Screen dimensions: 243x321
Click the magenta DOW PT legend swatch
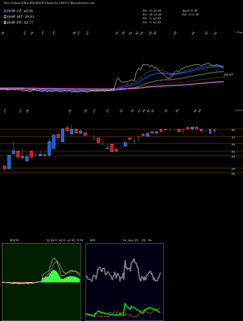[5, 22]
